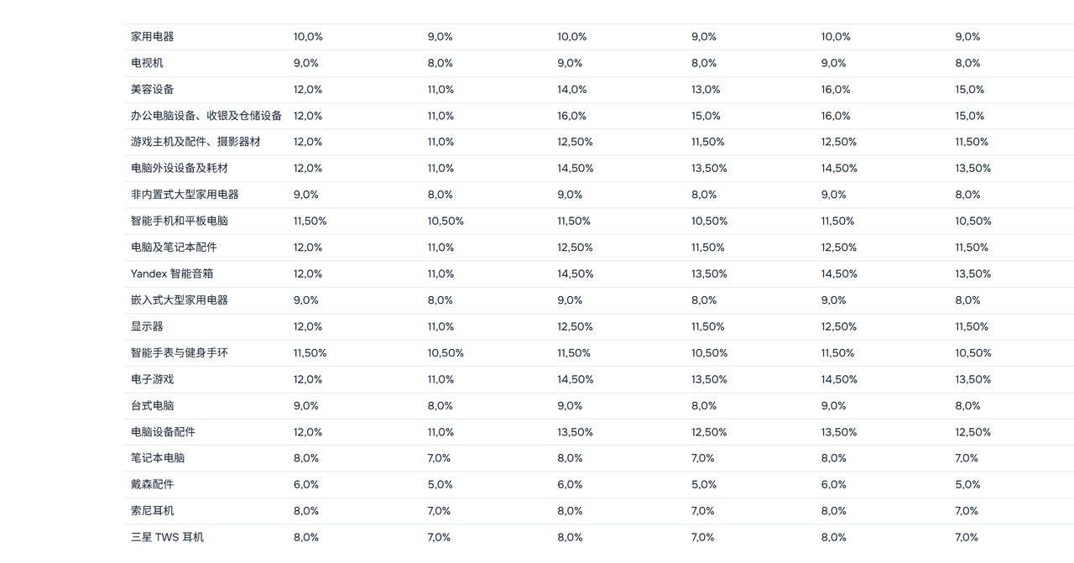Select the 嵌入式大型家用电器 category name
The width and height of the screenshot is (1074, 563).
point(180,300)
